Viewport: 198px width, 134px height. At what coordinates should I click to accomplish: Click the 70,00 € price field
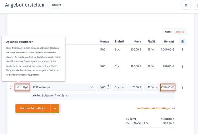point(135,87)
